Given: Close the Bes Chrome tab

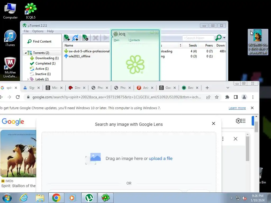Looking at the screenshot, I should click(197, 88).
